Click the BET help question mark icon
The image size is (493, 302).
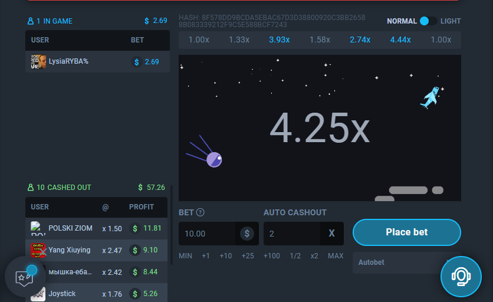click(201, 212)
